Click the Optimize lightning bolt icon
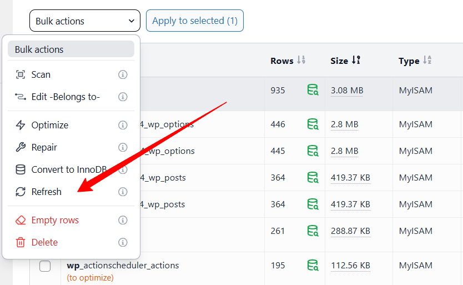This screenshot has width=463, height=285. coord(21,125)
